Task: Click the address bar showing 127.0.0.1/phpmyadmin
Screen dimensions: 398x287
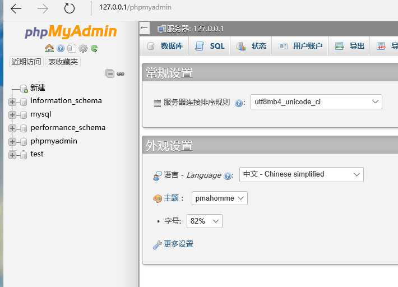Action: (135, 7)
